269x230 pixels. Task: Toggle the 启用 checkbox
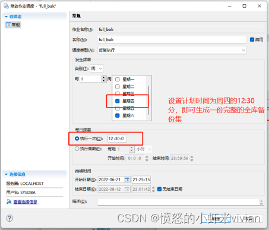252,40
